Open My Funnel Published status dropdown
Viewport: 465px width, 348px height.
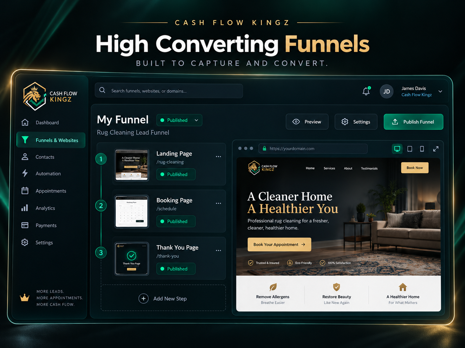click(179, 120)
